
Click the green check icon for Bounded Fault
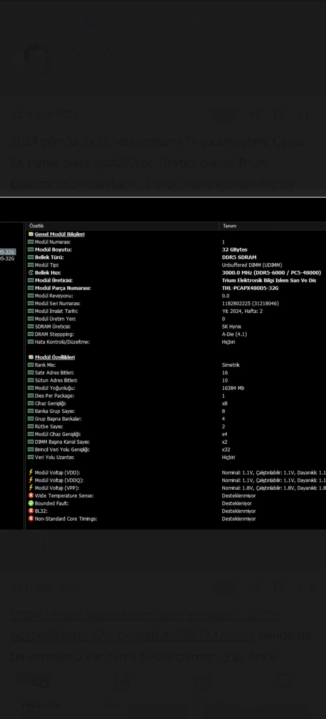click(31, 503)
